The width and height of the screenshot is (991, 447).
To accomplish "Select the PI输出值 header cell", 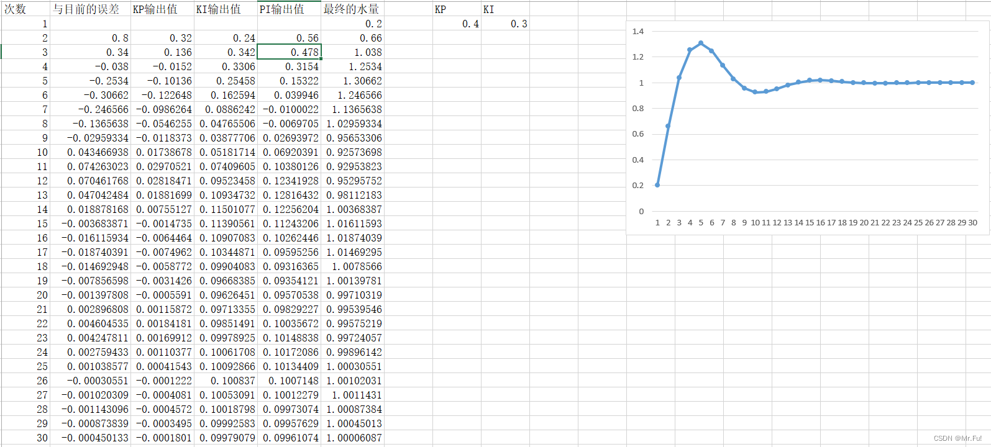I will click(290, 9).
